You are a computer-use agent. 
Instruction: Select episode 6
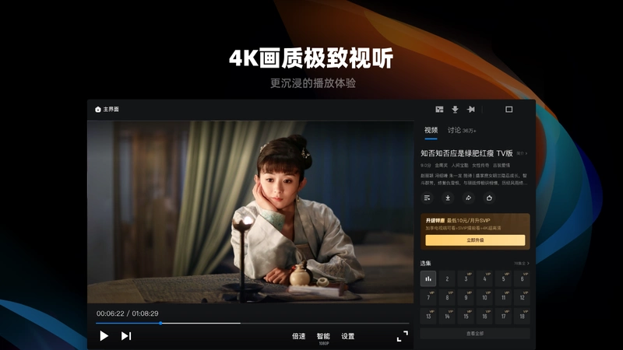522,278
